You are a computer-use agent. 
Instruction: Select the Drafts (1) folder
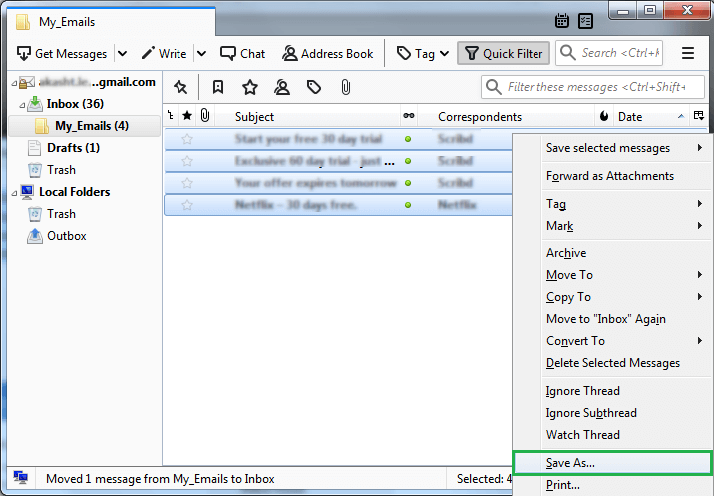click(x=73, y=148)
